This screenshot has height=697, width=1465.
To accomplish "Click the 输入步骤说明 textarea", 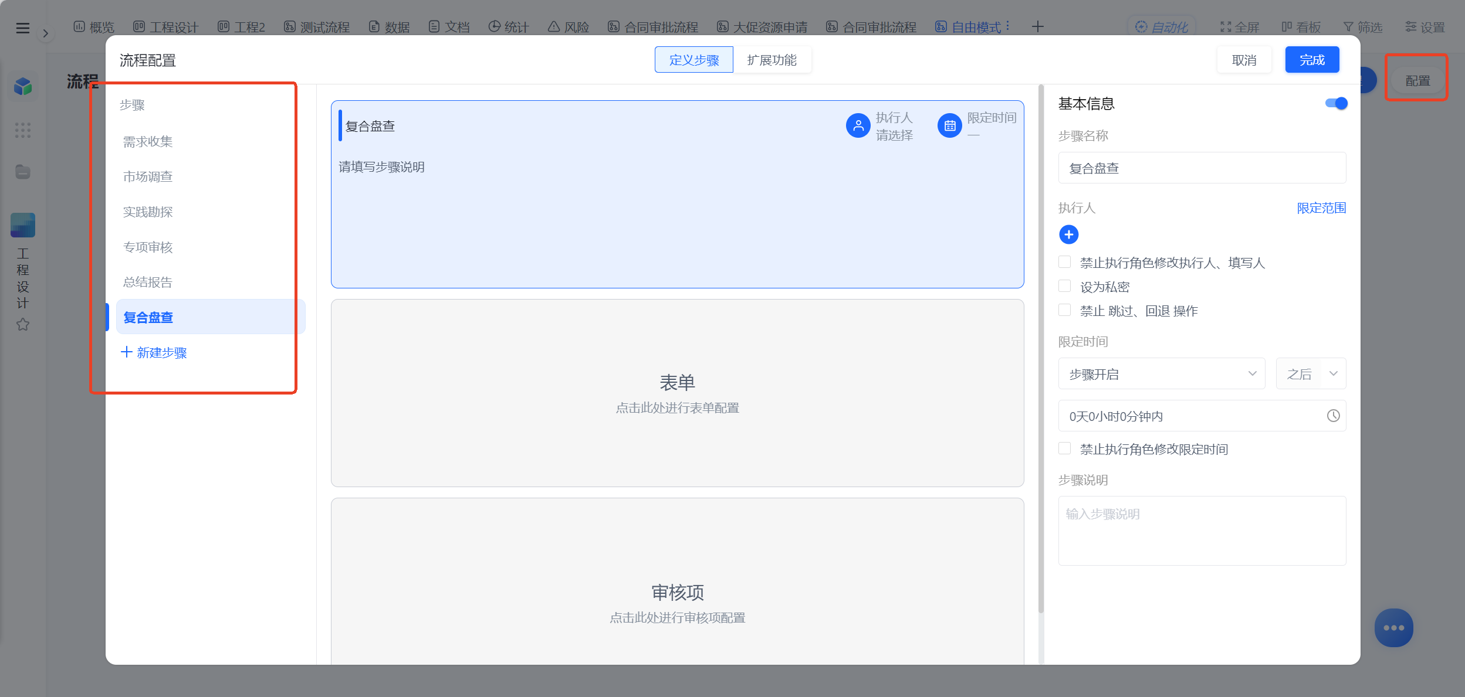I will click(1202, 531).
